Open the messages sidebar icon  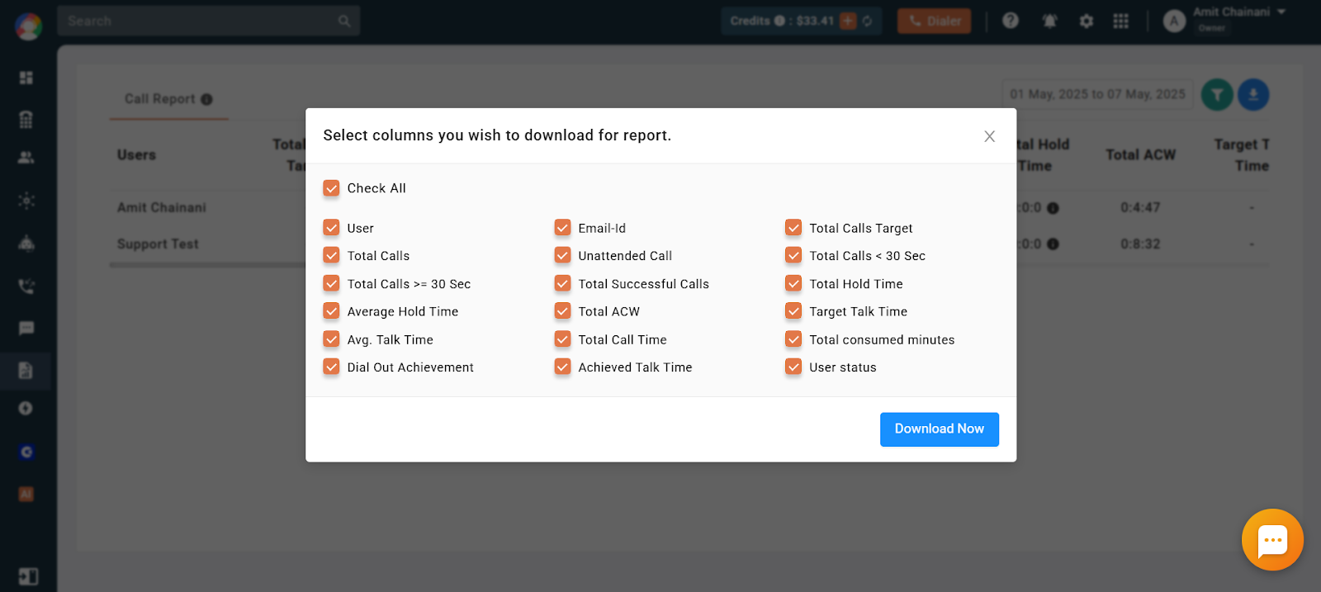tap(26, 329)
